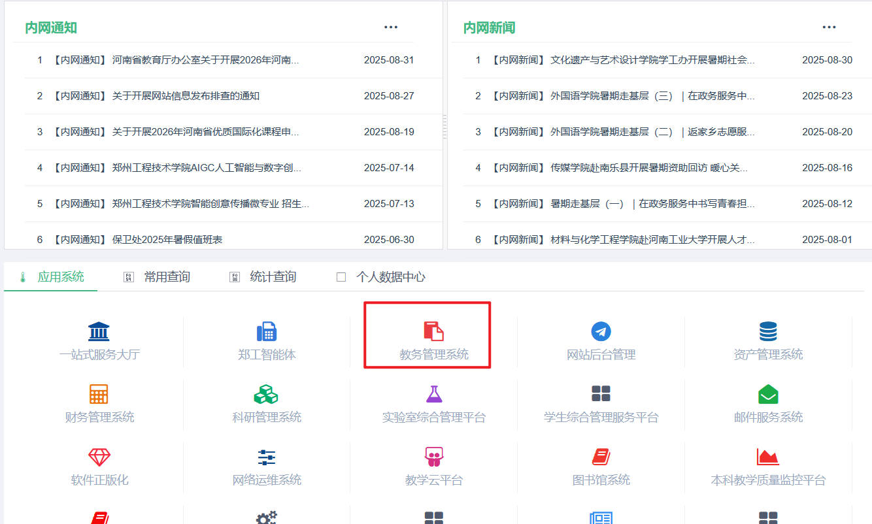
Task: Open the 一站式服务大厅 building icon
Action: (99, 331)
